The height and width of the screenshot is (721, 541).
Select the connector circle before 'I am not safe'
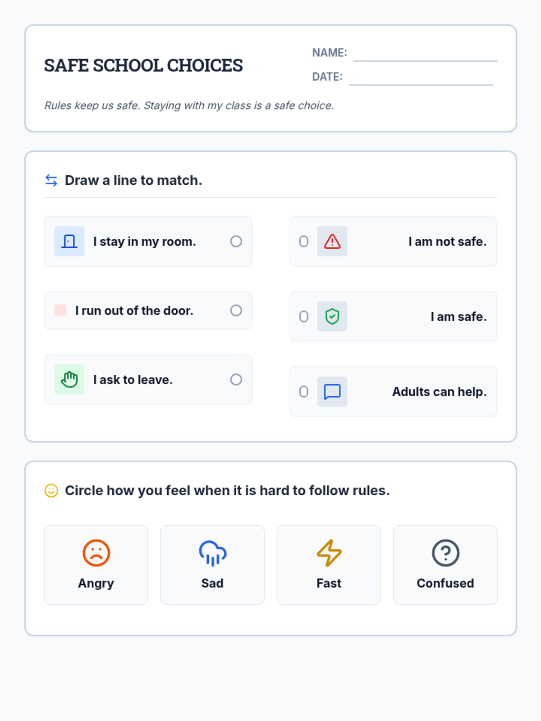304,242
